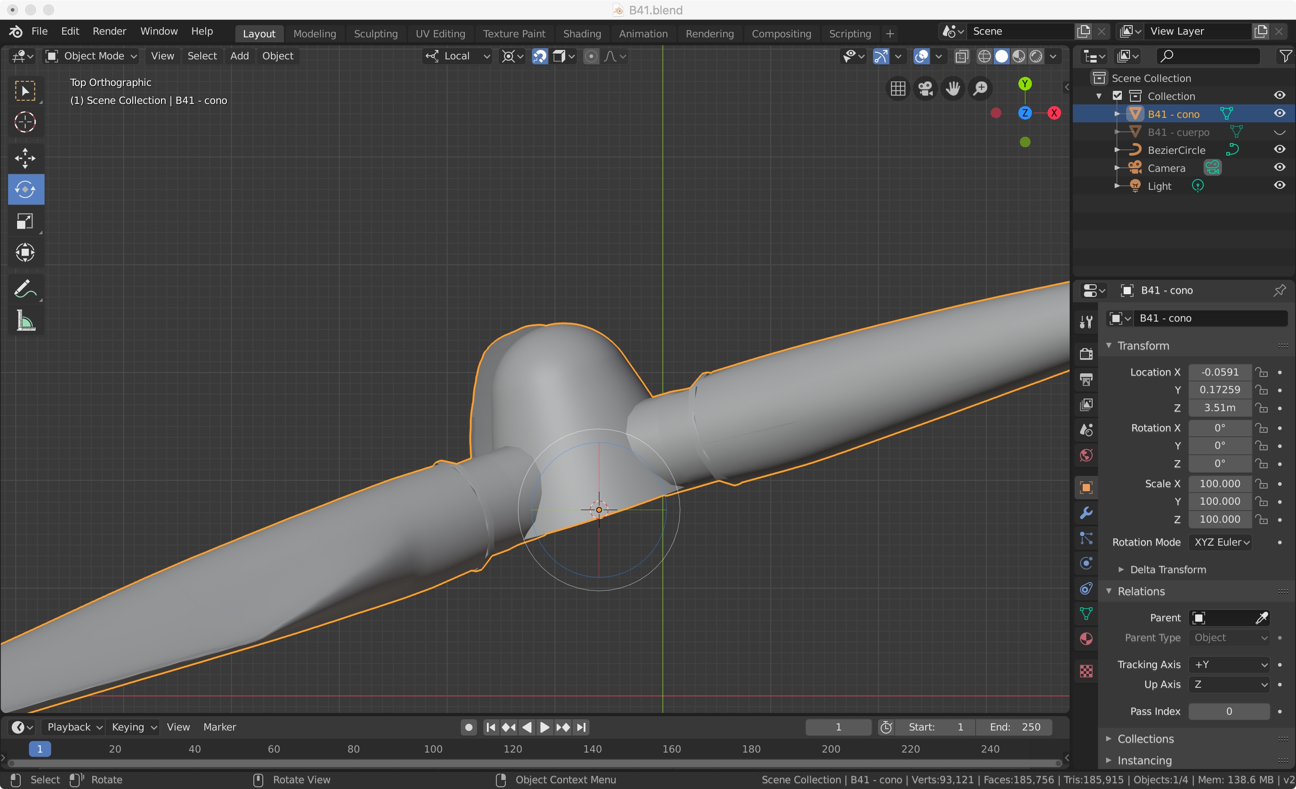Hide the BezierCircle object
Viewport: 1296px width, 789px height.
click(x=1279, y=149)
